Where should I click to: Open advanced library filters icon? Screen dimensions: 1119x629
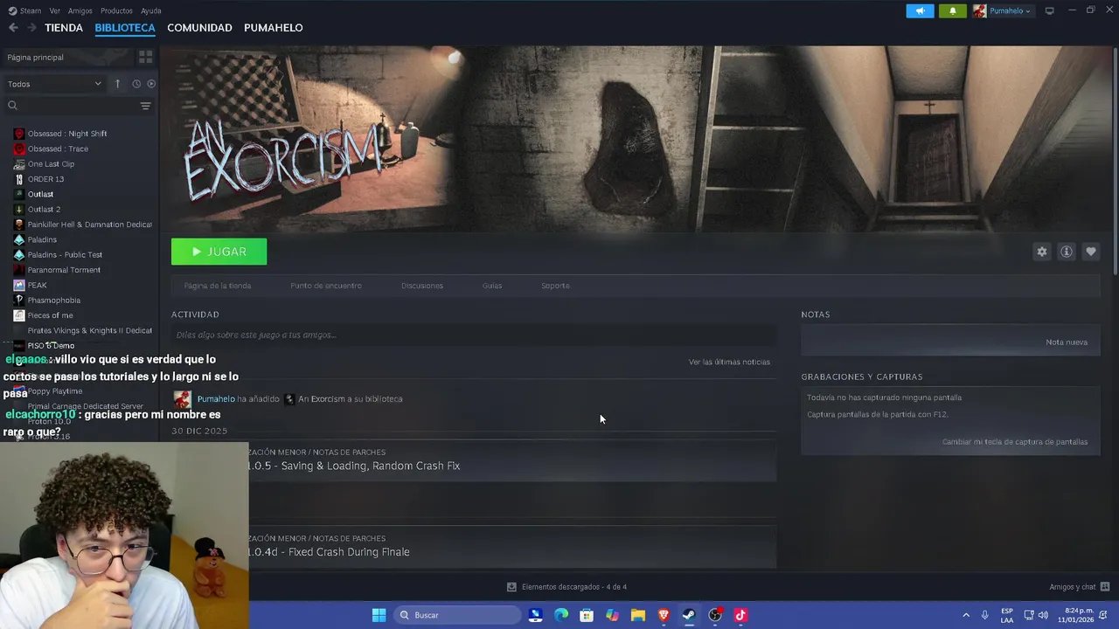(145, 106)
